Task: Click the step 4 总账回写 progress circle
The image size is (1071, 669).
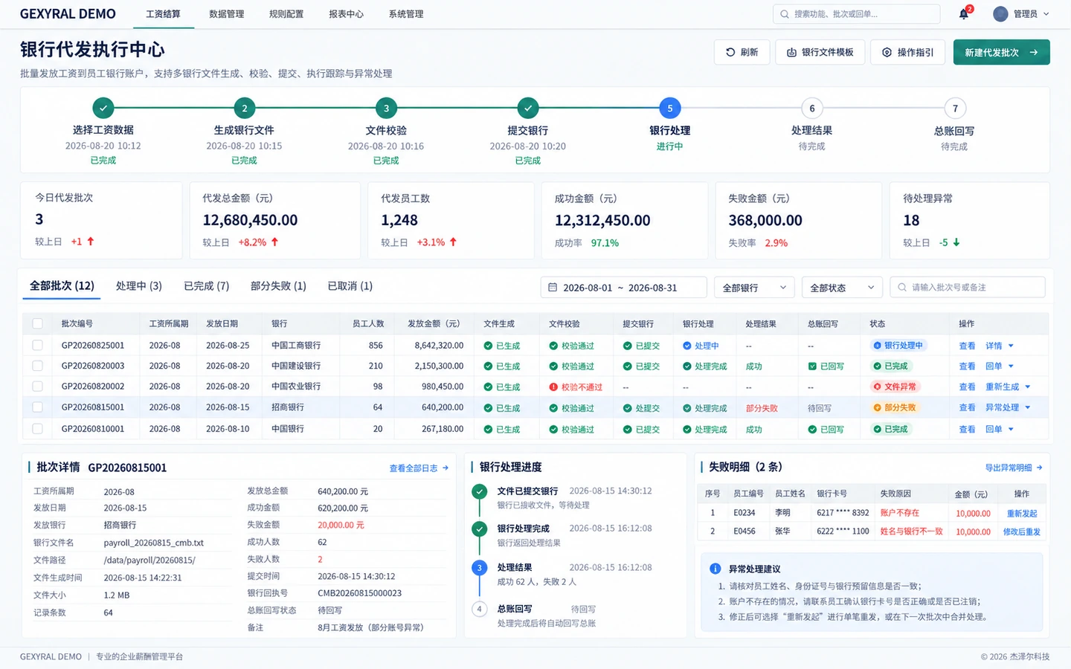Action: coord(480,609)
